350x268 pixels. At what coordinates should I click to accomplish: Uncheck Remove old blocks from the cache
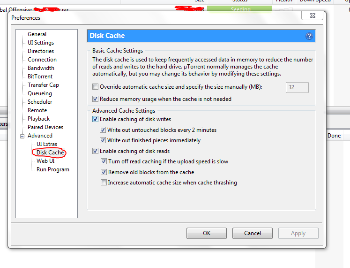[x=104, y=172]
